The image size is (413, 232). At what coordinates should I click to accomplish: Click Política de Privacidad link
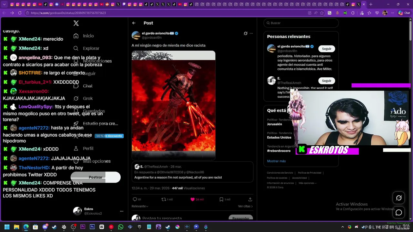pos(309,173)
